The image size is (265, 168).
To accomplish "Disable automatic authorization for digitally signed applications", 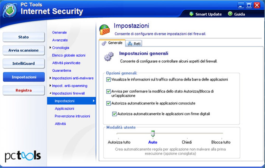I will pyautogui.click(x=115, y=113).
